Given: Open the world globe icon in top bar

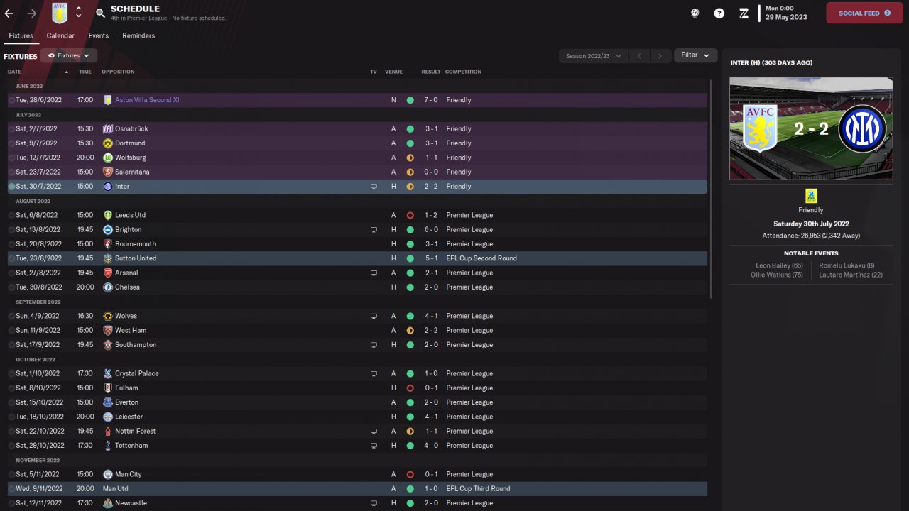Looking at the screenshot, I should pyautogui.click(x=695, y=13).
